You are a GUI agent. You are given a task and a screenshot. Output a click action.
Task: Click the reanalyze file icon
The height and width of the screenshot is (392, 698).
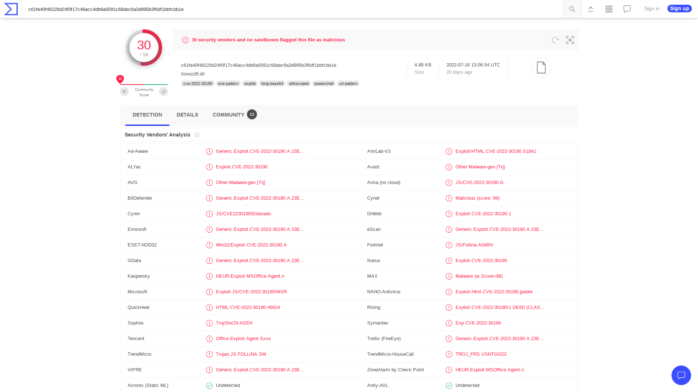pos(555,40)
